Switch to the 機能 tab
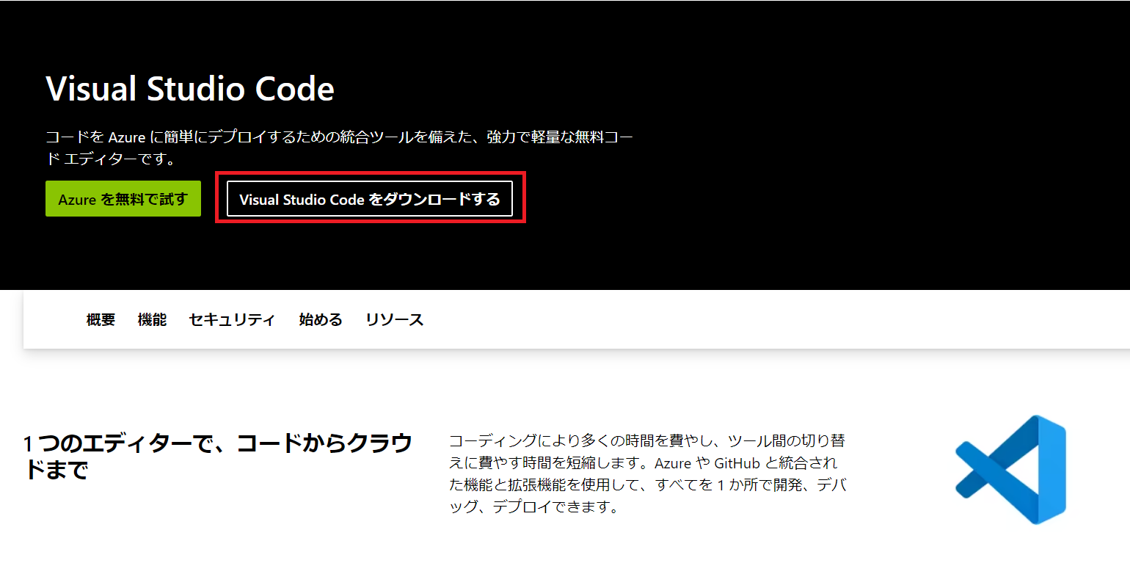 (x=152, y=319)
